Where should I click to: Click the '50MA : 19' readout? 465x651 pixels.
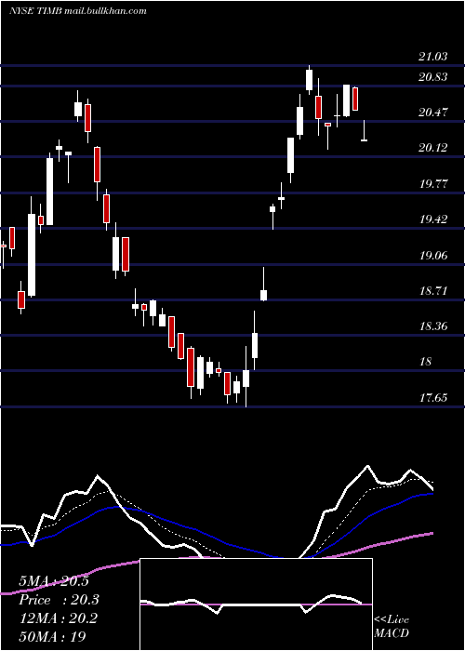(x=53, y=637)
